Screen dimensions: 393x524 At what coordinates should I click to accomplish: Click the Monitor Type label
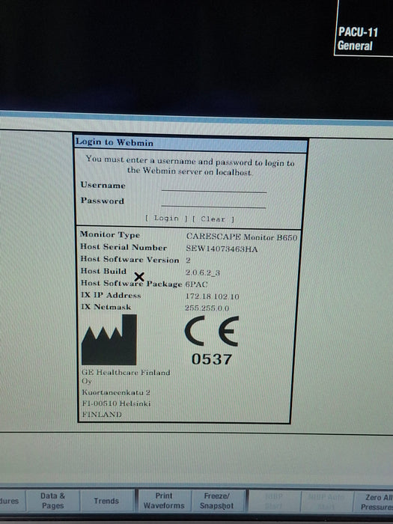click(x=109, y=234)
